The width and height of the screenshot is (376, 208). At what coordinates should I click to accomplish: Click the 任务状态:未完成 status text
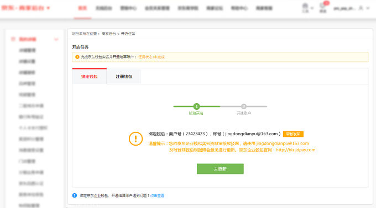point(152,57)
